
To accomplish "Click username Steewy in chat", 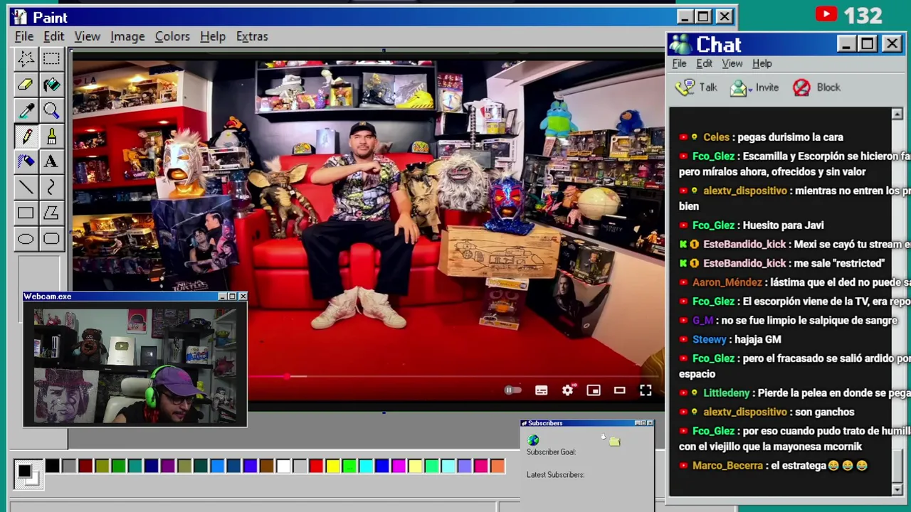I will pyautogui.click(x=709, y=340).
